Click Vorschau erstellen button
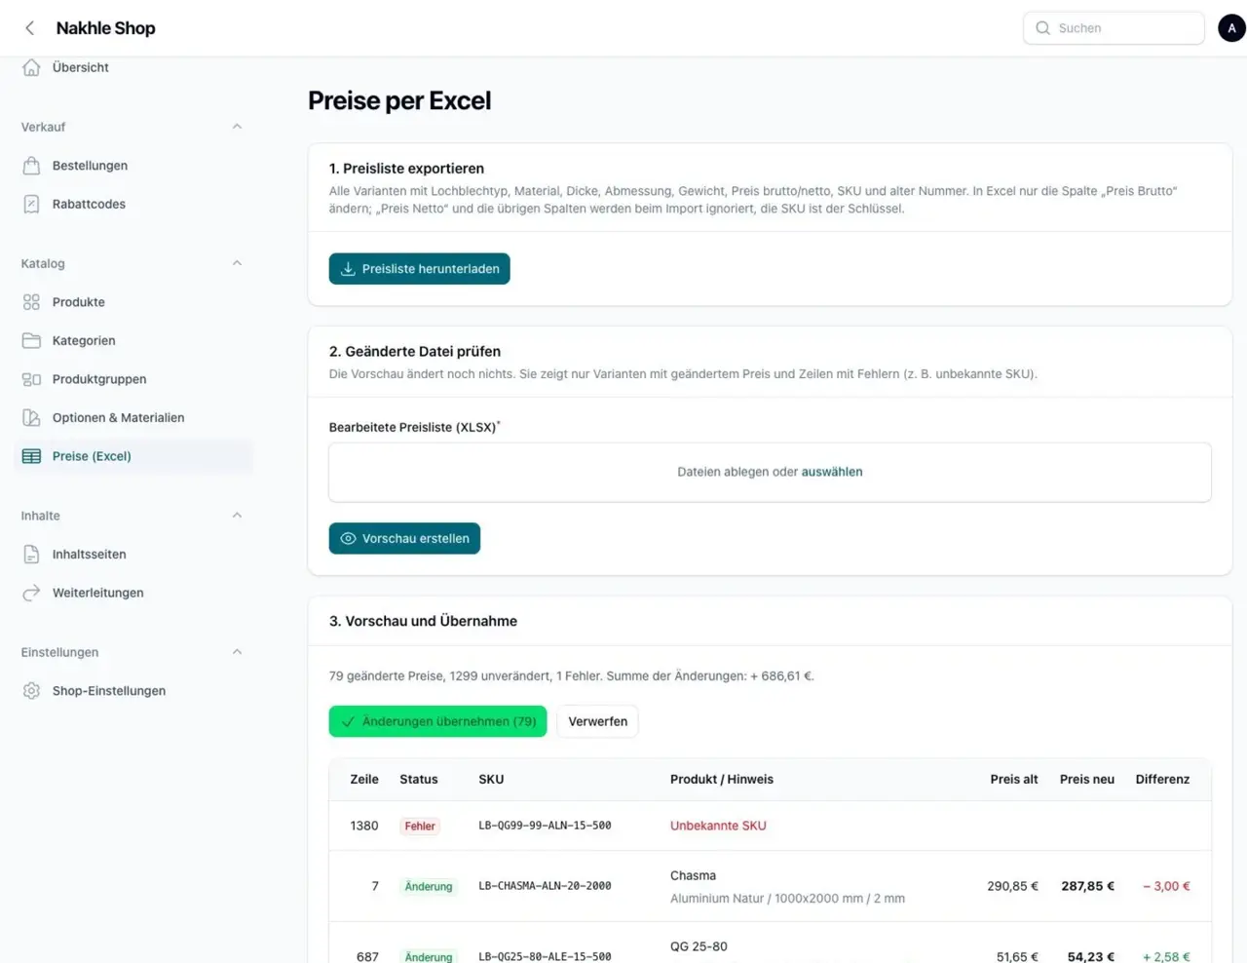Screen dimensions: 1247x963 click(x=404, y=538)
